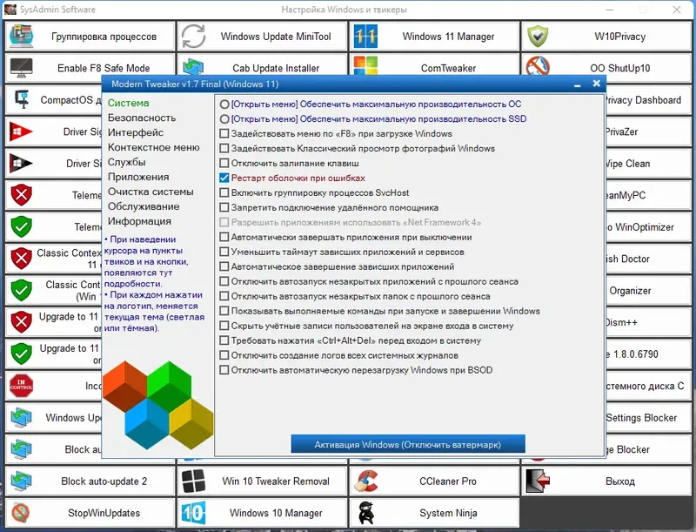The height and width of the screenshot is (532, 696).
Task: Open Cab Update Installer
Action: pos(261,68)
